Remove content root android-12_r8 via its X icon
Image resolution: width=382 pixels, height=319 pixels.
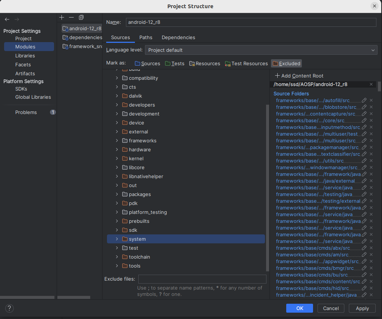click(371, 84)
